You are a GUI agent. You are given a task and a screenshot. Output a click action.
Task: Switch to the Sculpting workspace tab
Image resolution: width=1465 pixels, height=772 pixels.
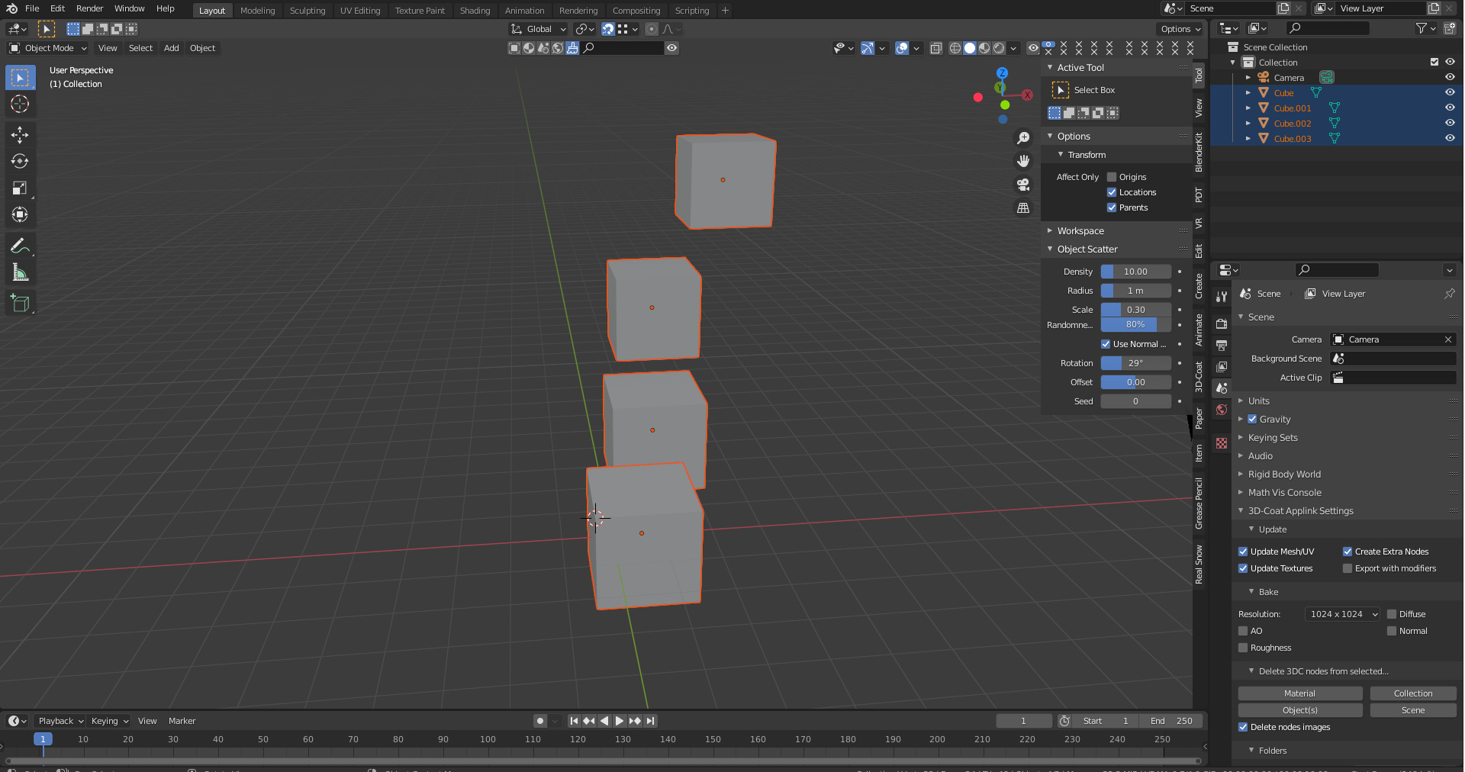pyautogui.click(x=307, y=11)
